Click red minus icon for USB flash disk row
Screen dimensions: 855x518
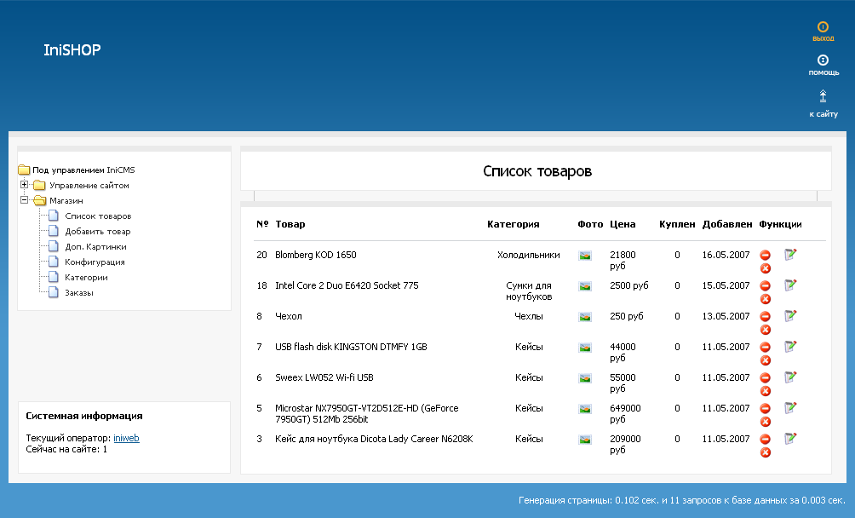[765, 347]
